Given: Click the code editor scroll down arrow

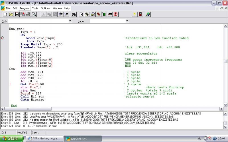Looking at the screenshot, I should (x=225, y=105).
